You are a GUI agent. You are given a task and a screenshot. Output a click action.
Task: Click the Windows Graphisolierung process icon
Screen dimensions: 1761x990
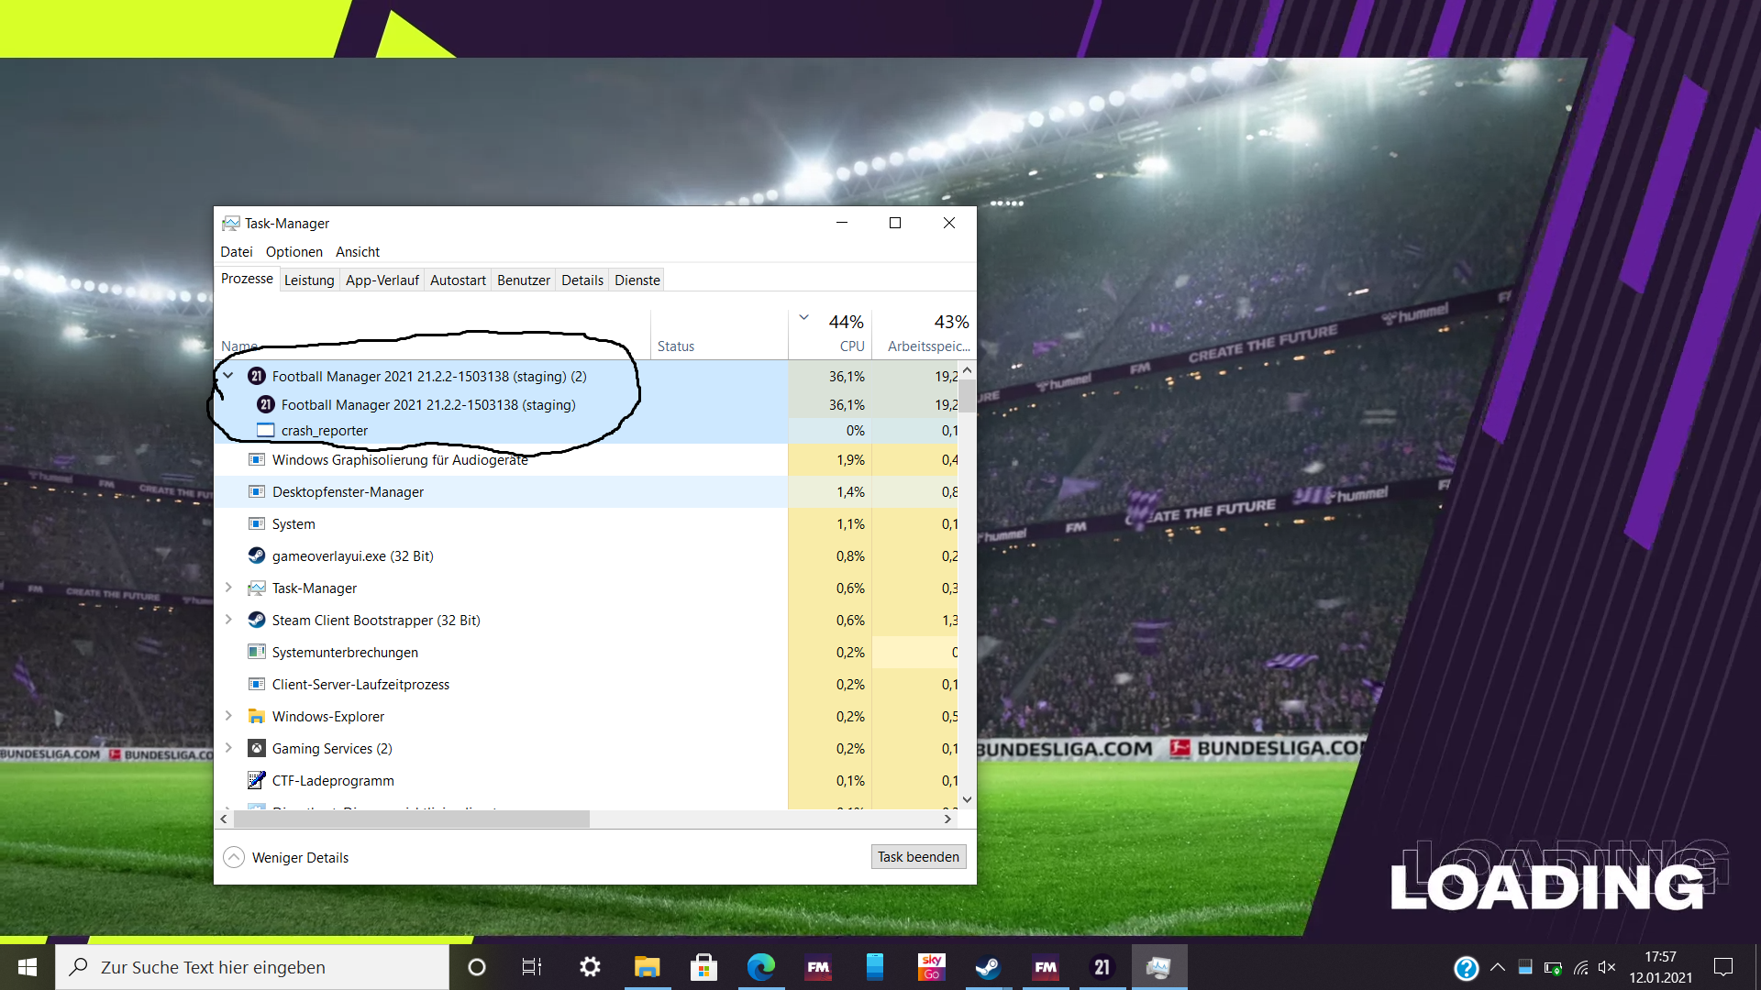point(257,459)
